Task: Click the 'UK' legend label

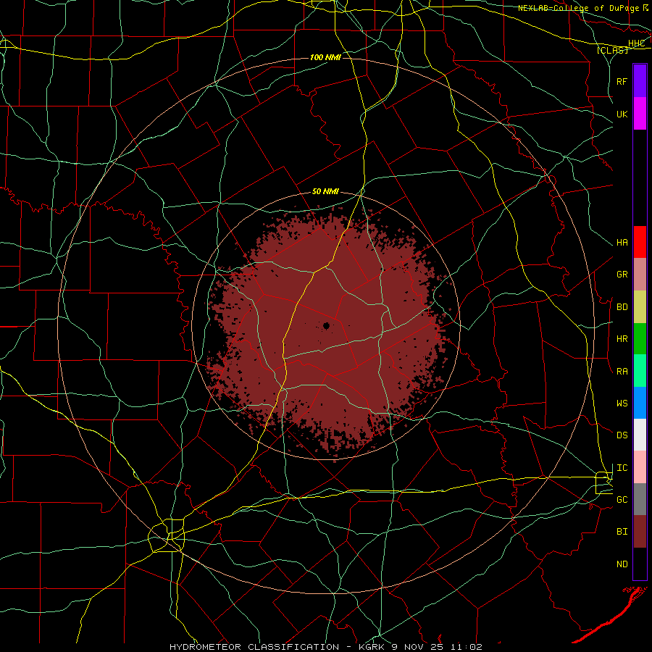Action: coord(622,114)
